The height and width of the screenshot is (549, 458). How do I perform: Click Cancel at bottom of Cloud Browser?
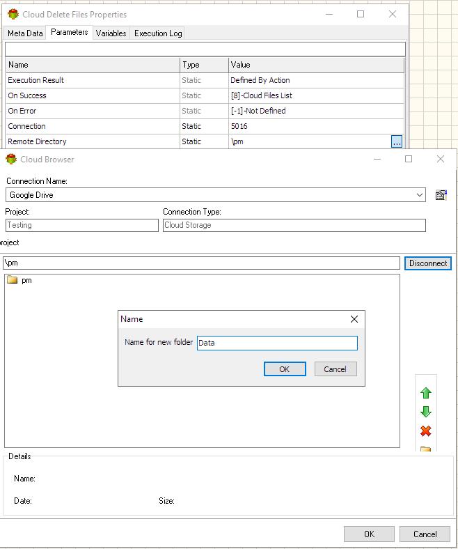click(x=425, y=534)
